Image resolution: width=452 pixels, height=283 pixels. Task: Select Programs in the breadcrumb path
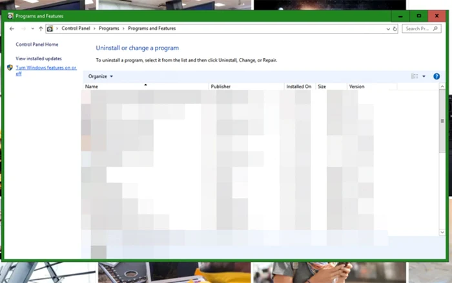(109, 28)
